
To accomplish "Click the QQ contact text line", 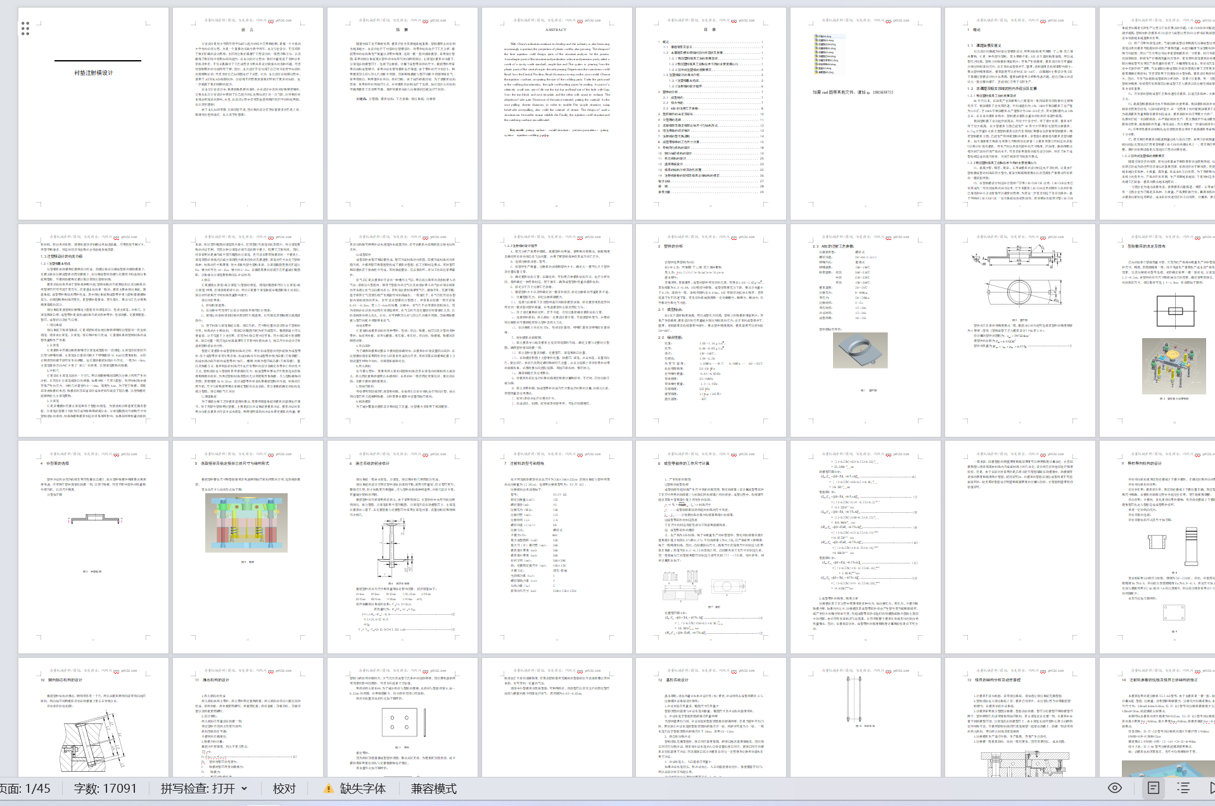I will click(853, 92).
